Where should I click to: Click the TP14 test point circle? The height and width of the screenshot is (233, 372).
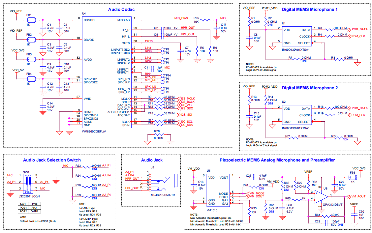coord(162,75)
